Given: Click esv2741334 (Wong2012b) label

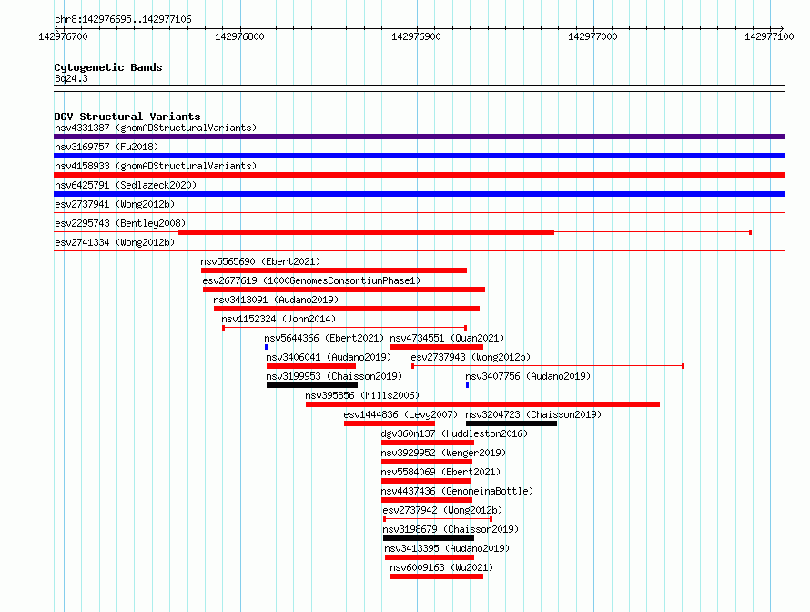Looking at the screenshot, I should coord(115,242).
